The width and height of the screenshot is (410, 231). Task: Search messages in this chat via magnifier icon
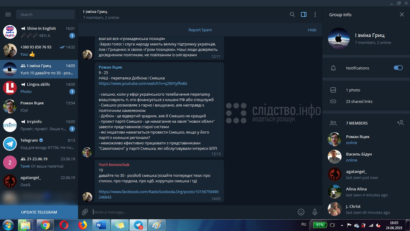(x=292, y=14)
